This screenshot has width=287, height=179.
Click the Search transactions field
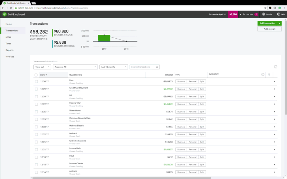pos(145,67)
